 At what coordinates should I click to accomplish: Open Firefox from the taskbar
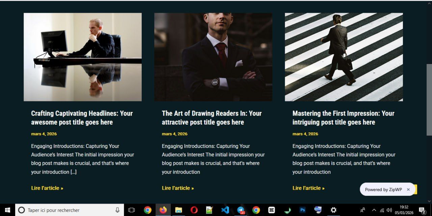click(163, 210)
